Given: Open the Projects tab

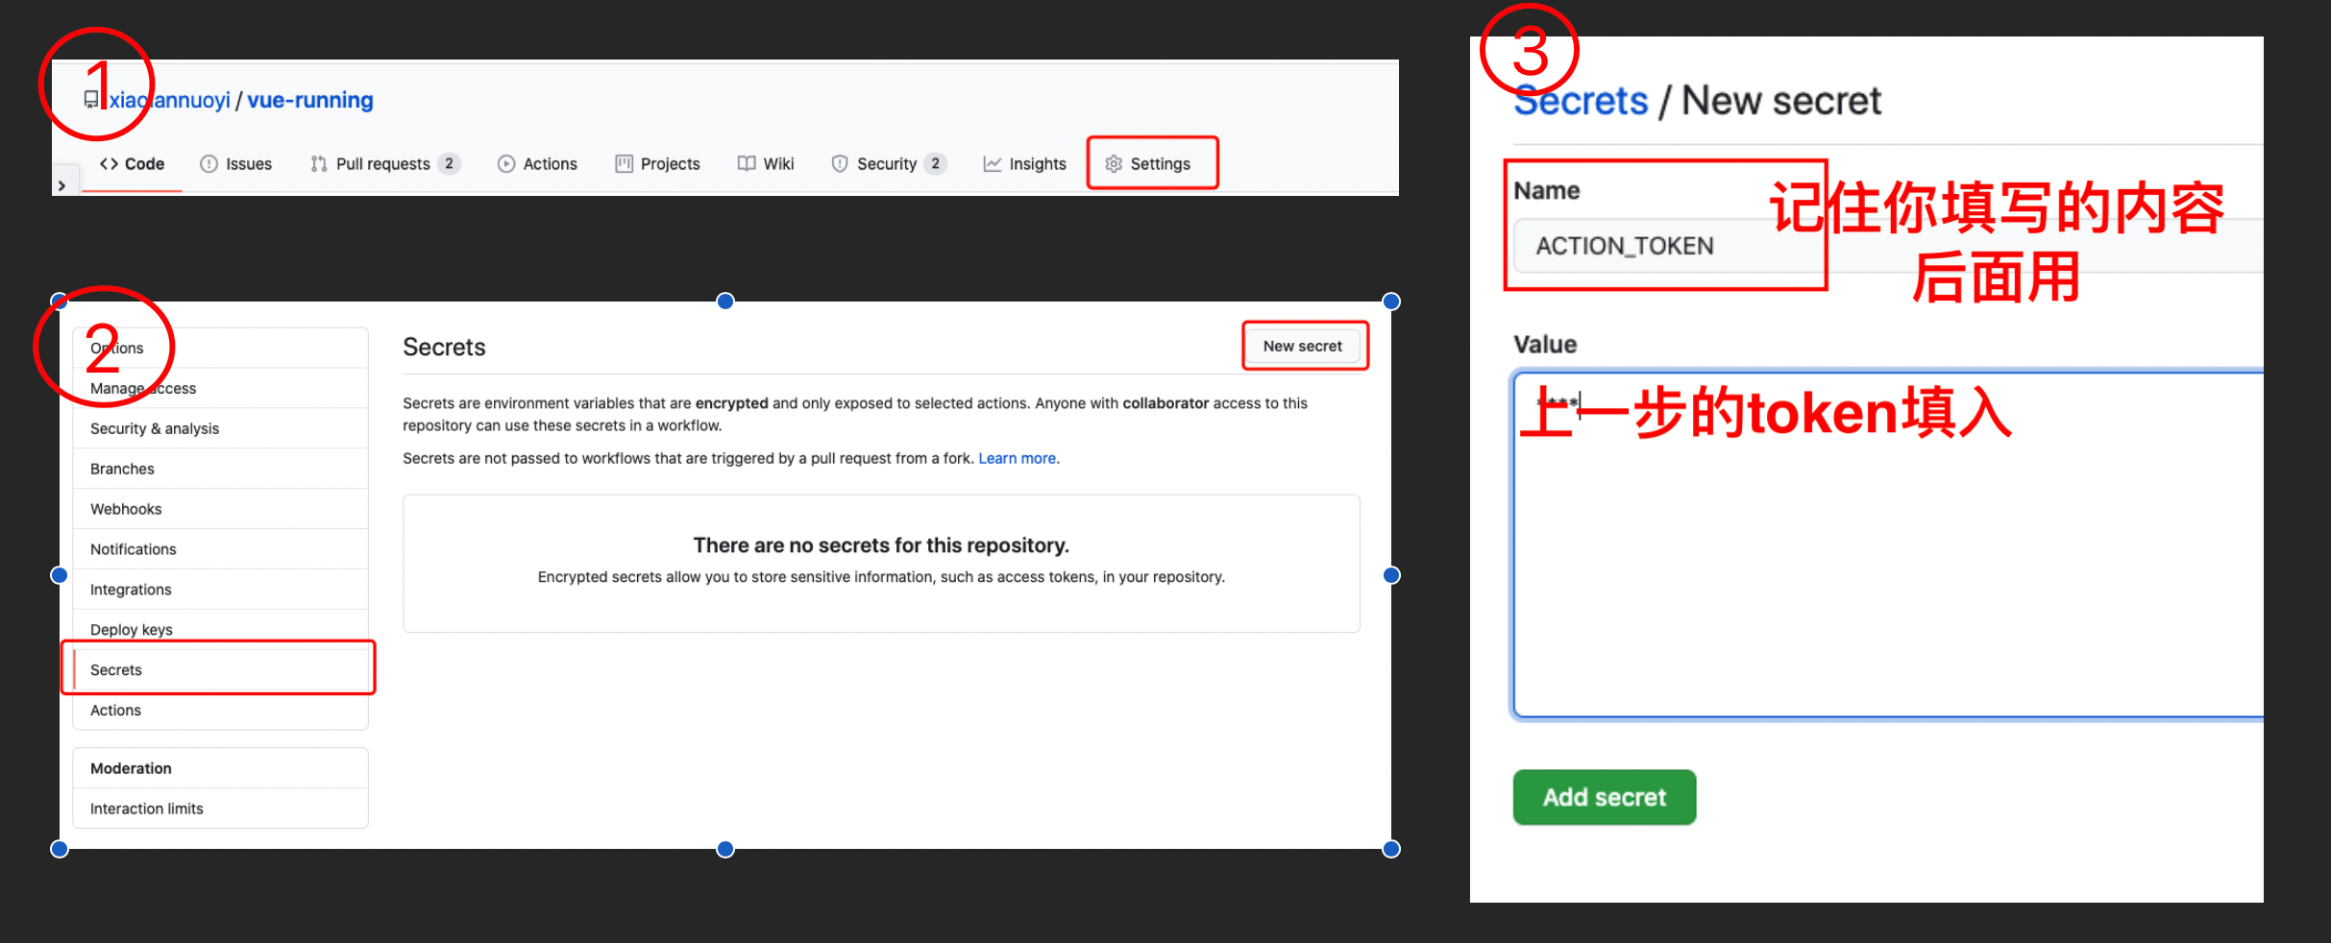Looking at the screenshot, I should pos(657,163).
